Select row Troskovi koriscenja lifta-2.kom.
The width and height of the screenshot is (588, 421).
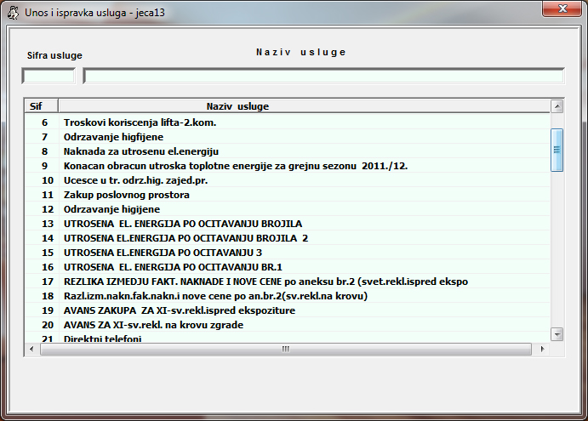[288, 122]
